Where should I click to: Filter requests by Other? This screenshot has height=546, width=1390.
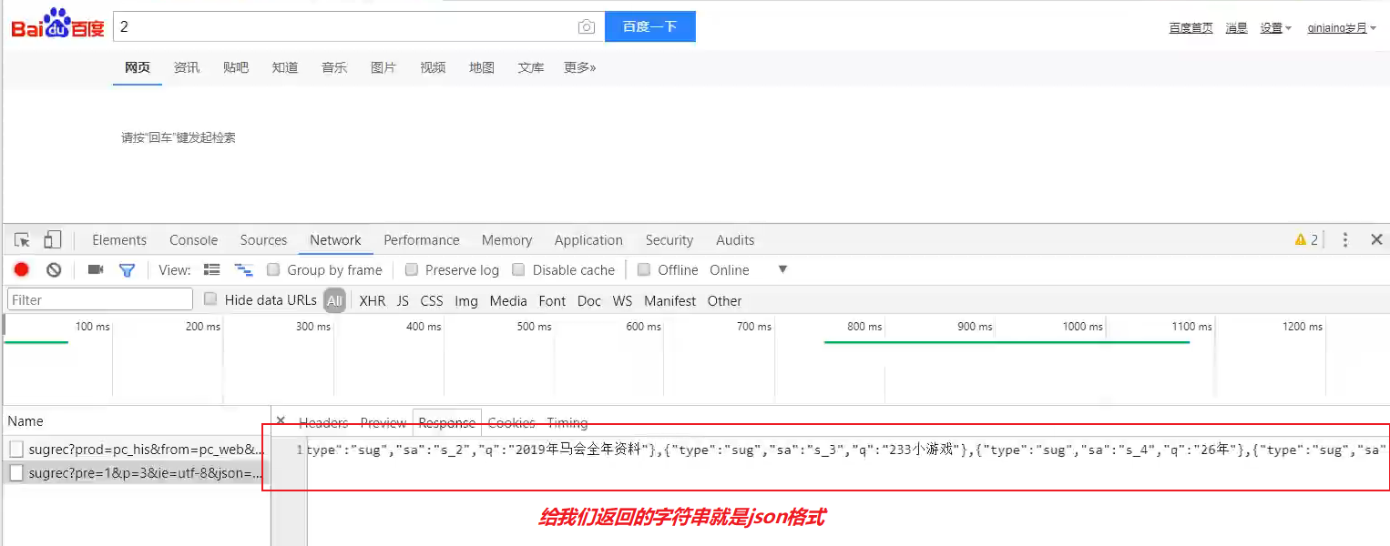(x=724, y=300)
